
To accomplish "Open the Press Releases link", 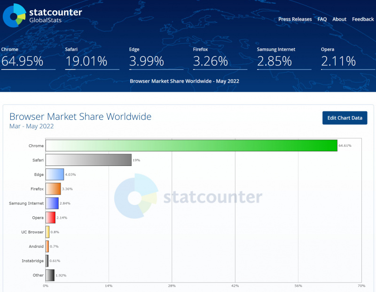I will [x=295, y=19].
